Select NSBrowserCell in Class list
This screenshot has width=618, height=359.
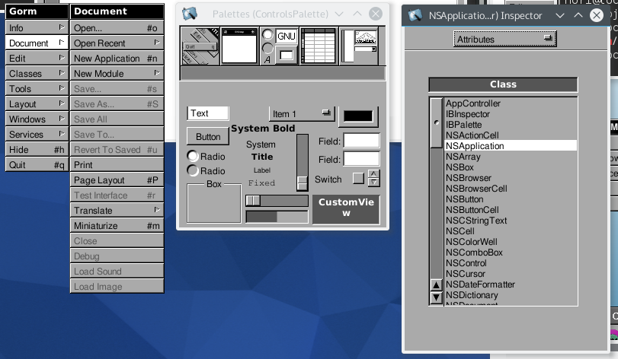511,189
